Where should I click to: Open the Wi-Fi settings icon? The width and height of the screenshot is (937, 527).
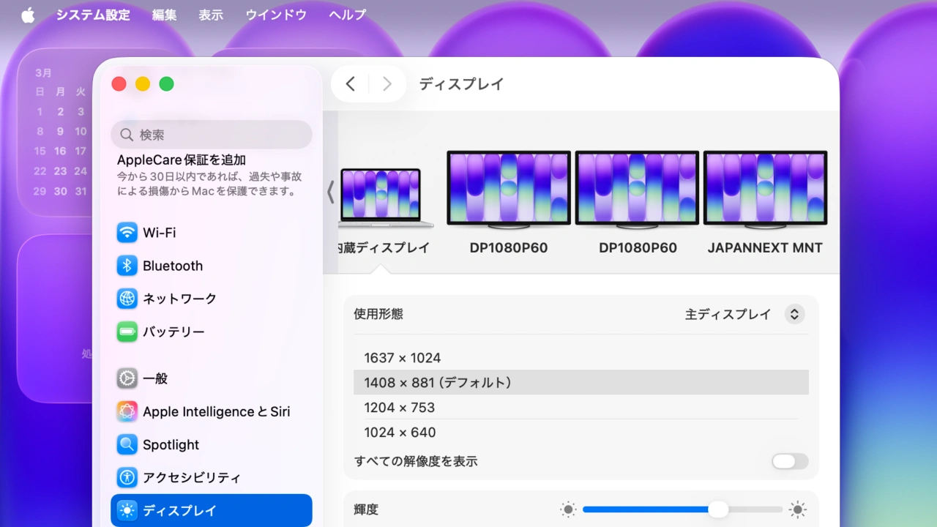(x=127, y=233)
